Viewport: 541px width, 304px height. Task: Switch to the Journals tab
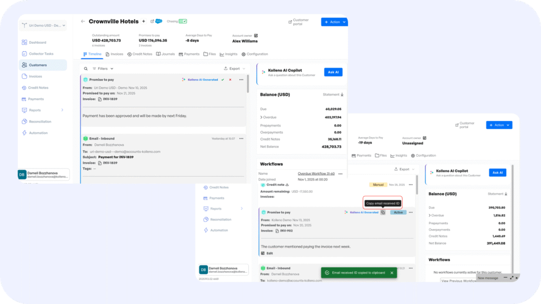point(165,54)
